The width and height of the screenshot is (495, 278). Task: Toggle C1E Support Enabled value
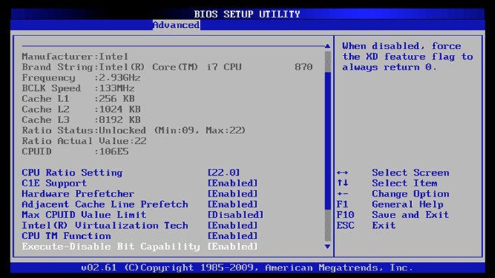233,183
